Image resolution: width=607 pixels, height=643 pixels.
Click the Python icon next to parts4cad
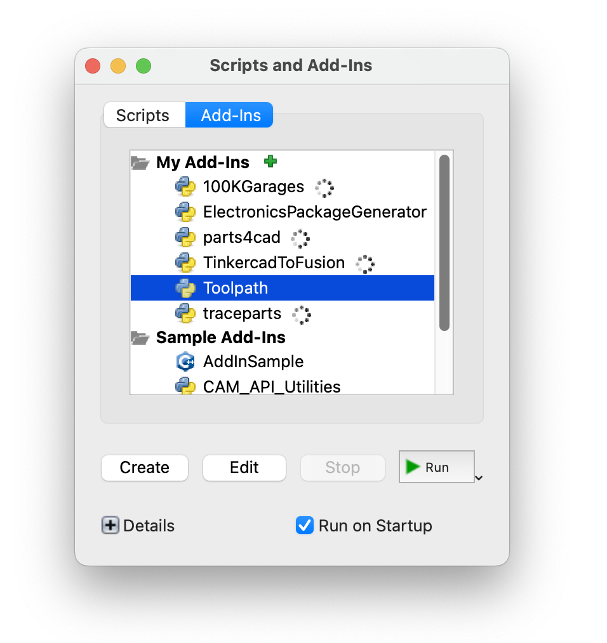[186, 238]
